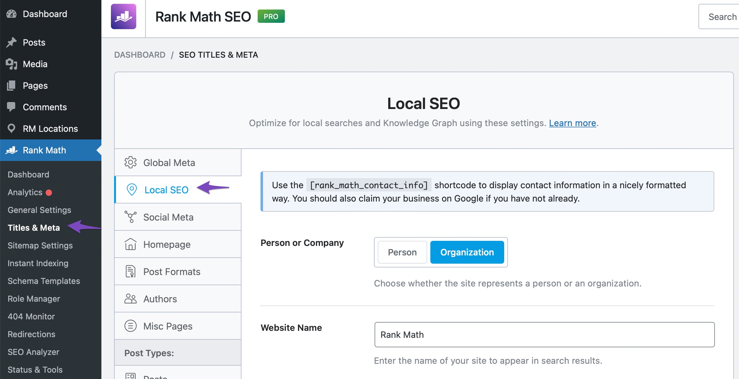The width and height of the screenshot is (739, 379).
Task: Open the Misc Pages tab
Action: coord(178,326)
